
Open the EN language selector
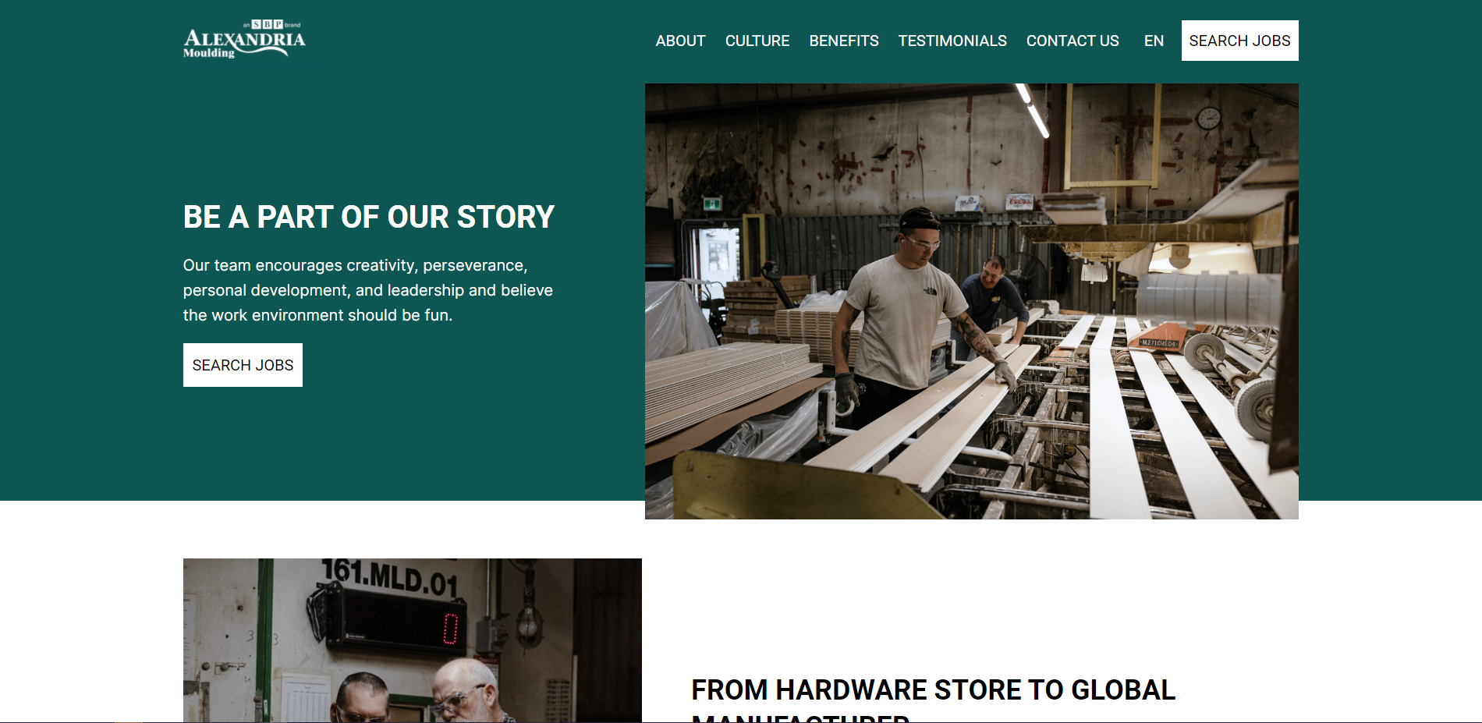[1154, 41]
